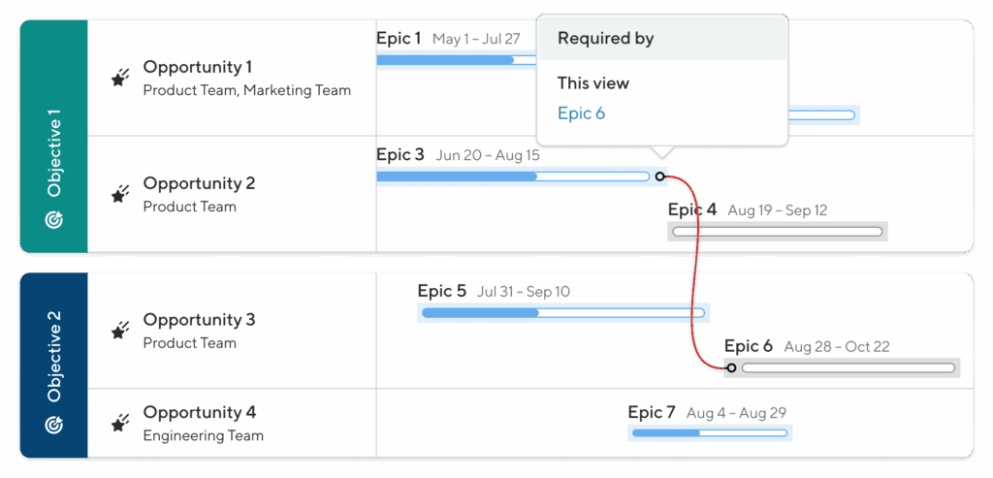The image size is (993, 478).
Task: Click the Objective 1 target icon
Action: (x=54, y=221)
